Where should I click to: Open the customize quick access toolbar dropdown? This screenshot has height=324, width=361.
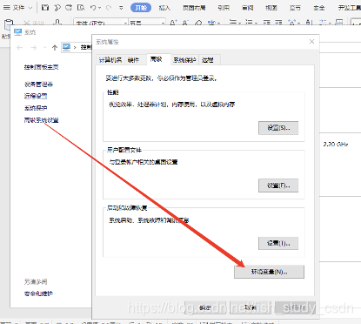click(121, 8)
